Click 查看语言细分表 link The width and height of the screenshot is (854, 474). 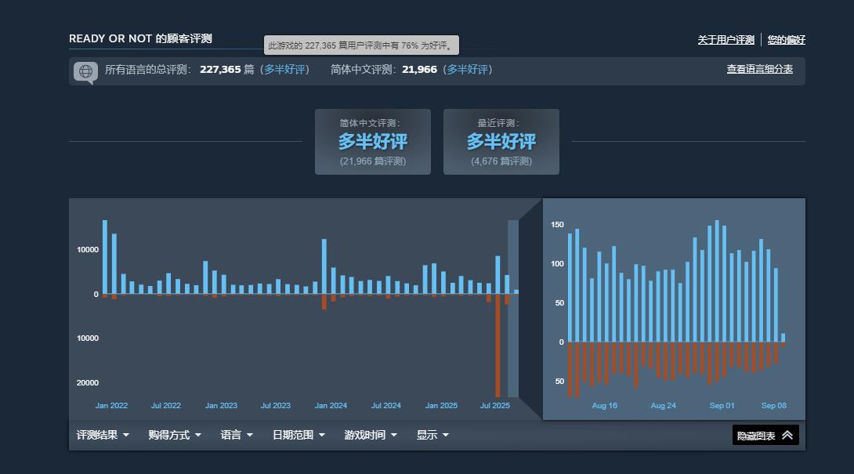(x=759, y=69)
